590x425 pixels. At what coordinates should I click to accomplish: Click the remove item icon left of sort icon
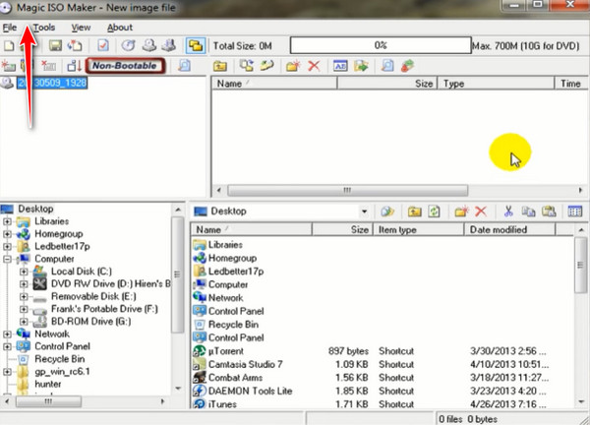coord(48,66)
